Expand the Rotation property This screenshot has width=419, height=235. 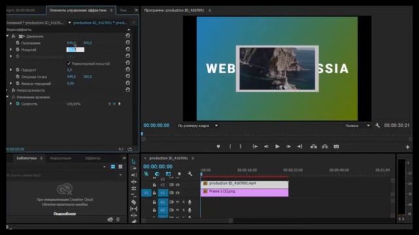point(10,70)
